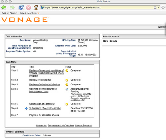Go forward with the forward arrow
166x140 pixels.
click(x=12, y=7)
